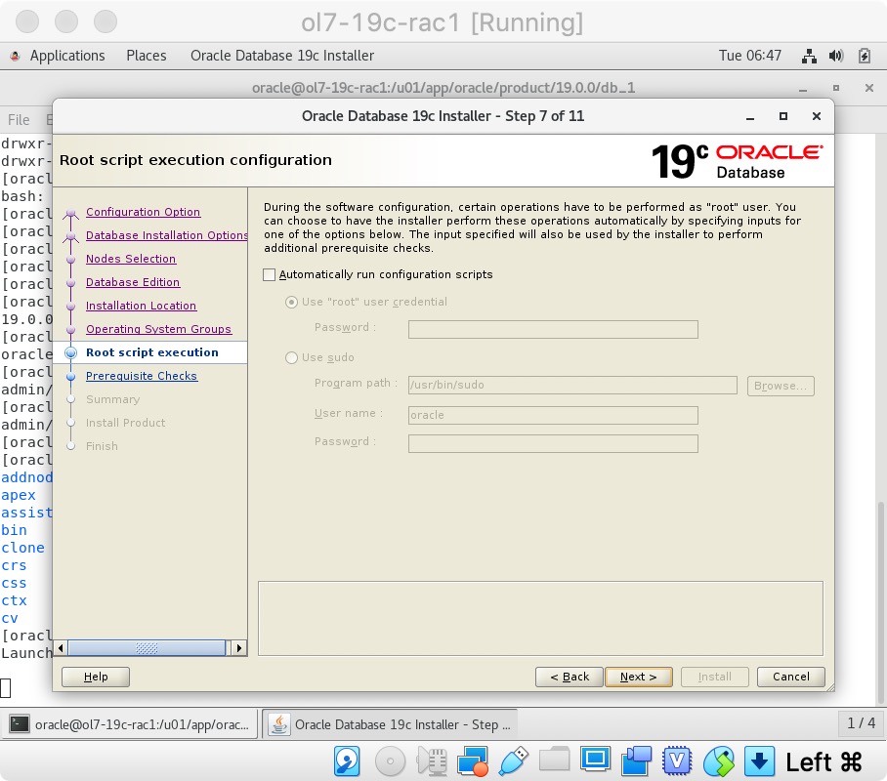Open Database Installation Options step link
The height and width of the screenshot is (781, 887).
point(166,235)
